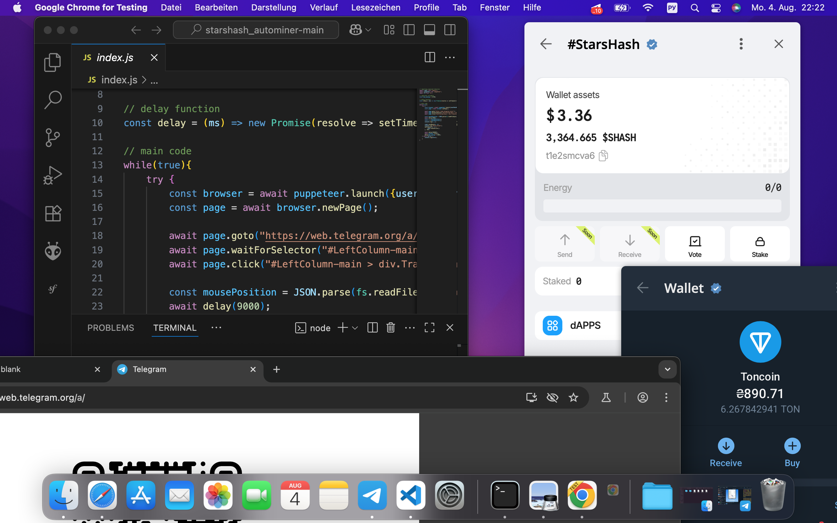Click Receive in the Wallet window
Screen dimensions: 837x523
(x=726, y=452)
